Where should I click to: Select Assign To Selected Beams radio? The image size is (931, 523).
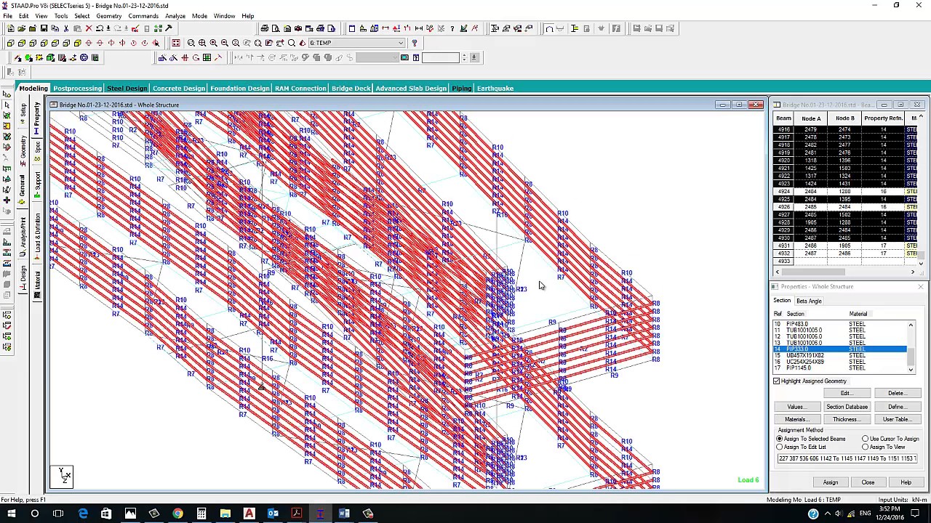780,439
